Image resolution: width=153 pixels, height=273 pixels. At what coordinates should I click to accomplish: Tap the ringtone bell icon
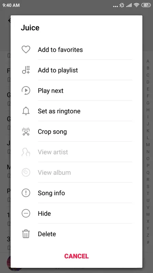coord(26,111)
